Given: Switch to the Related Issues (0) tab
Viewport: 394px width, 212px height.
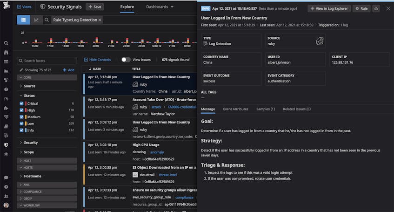Looking at the screenshot, I should click(x=297, y=109).
